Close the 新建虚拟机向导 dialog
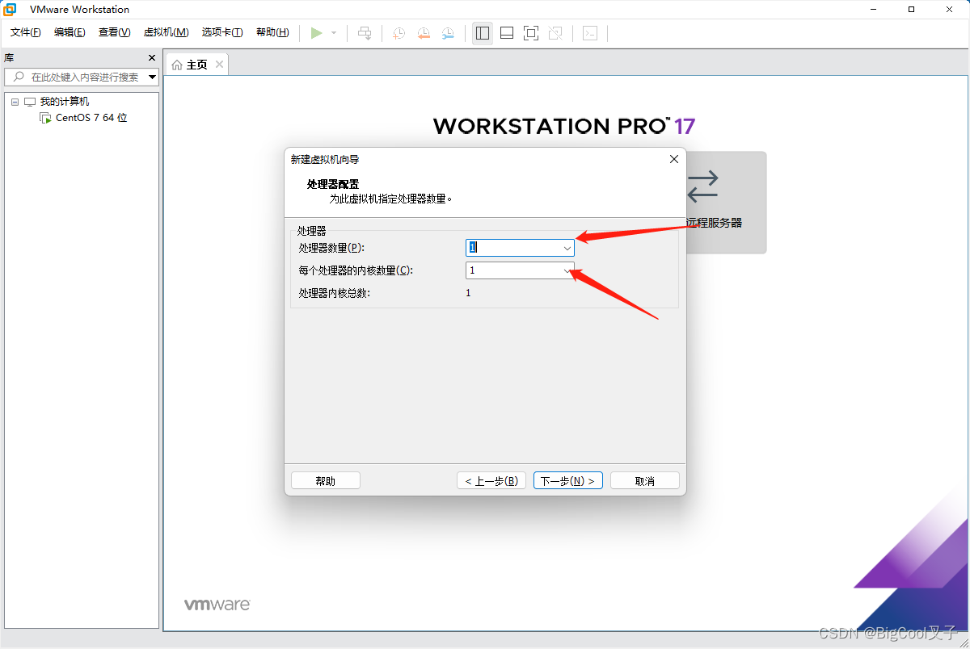970x649 pixels. coord(674,159)
